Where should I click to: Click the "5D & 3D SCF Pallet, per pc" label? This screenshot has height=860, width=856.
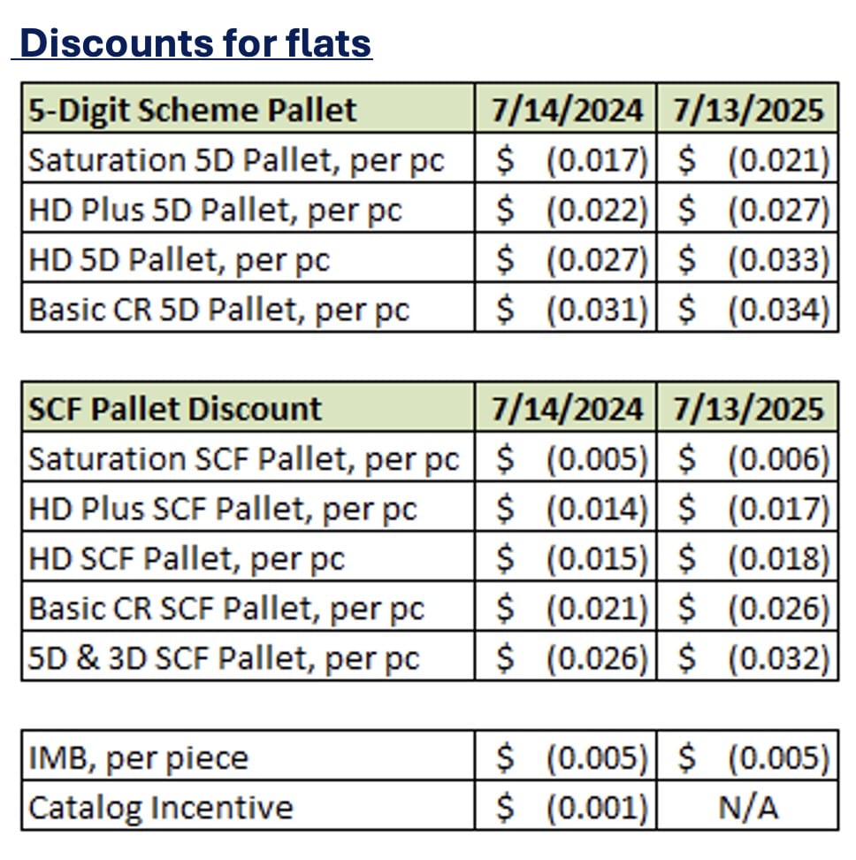pyautogui.click(x=224, y=657)
